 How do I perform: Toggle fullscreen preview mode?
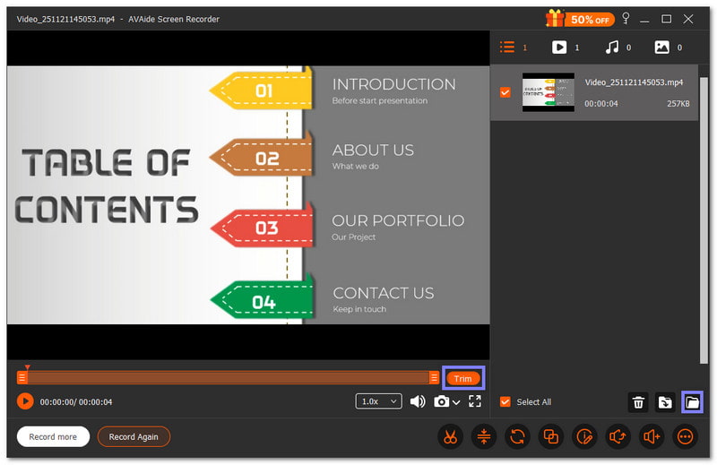(475, 401)
